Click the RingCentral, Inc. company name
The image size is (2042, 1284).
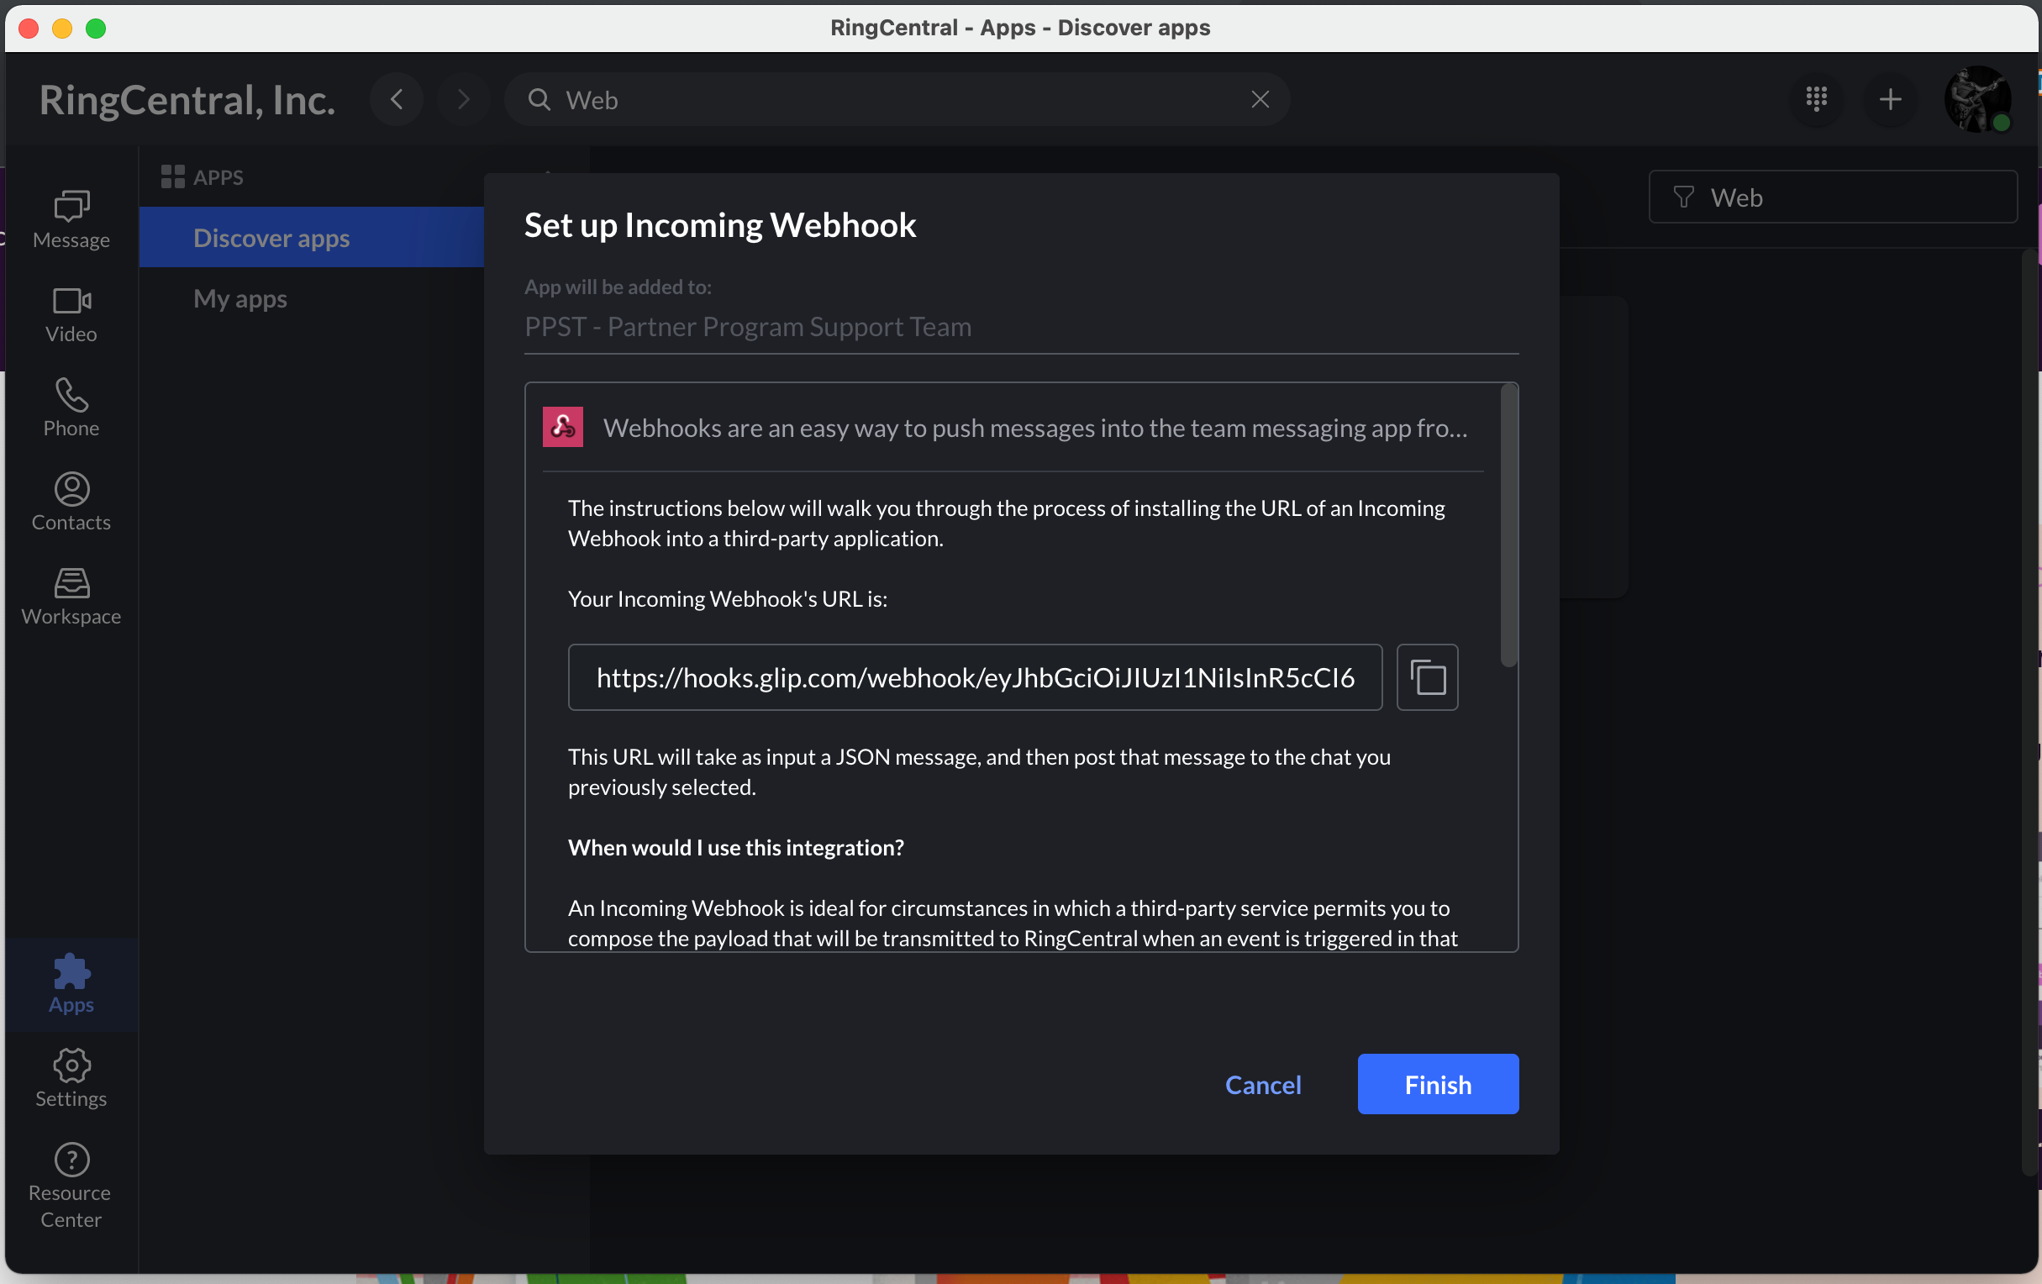click(187, 99)
